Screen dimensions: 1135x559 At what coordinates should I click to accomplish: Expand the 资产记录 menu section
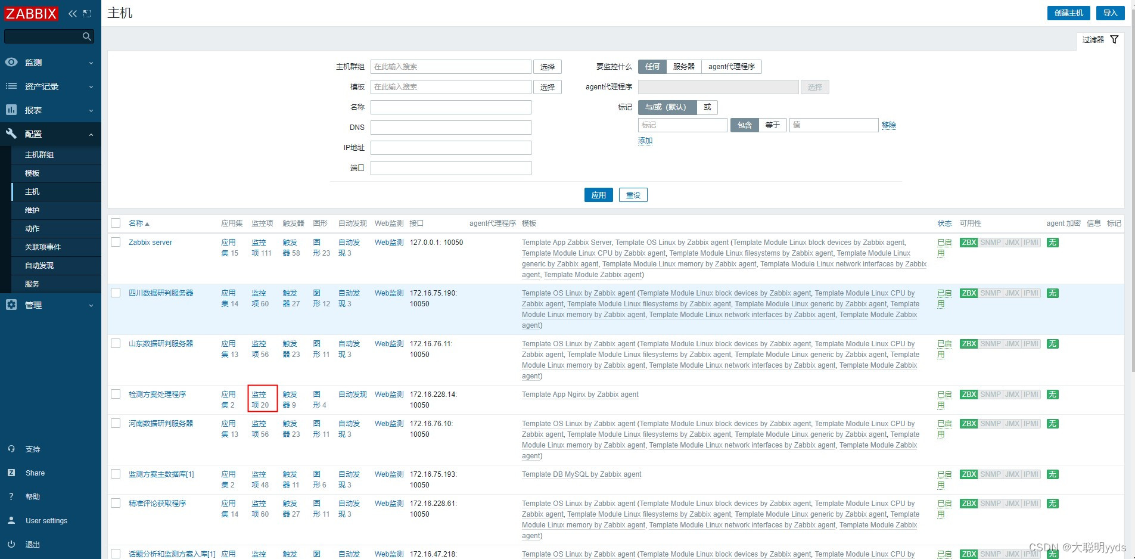pyautogui.click(x=50, y=86)
